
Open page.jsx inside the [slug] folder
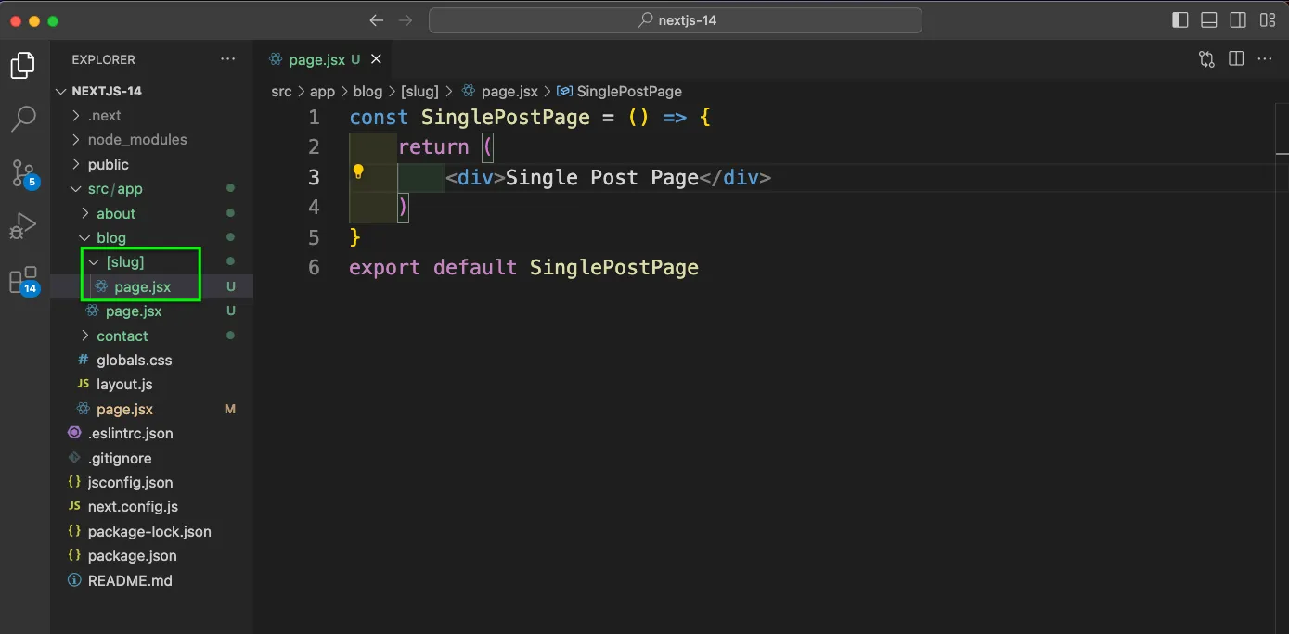click(x=152, y=286)
